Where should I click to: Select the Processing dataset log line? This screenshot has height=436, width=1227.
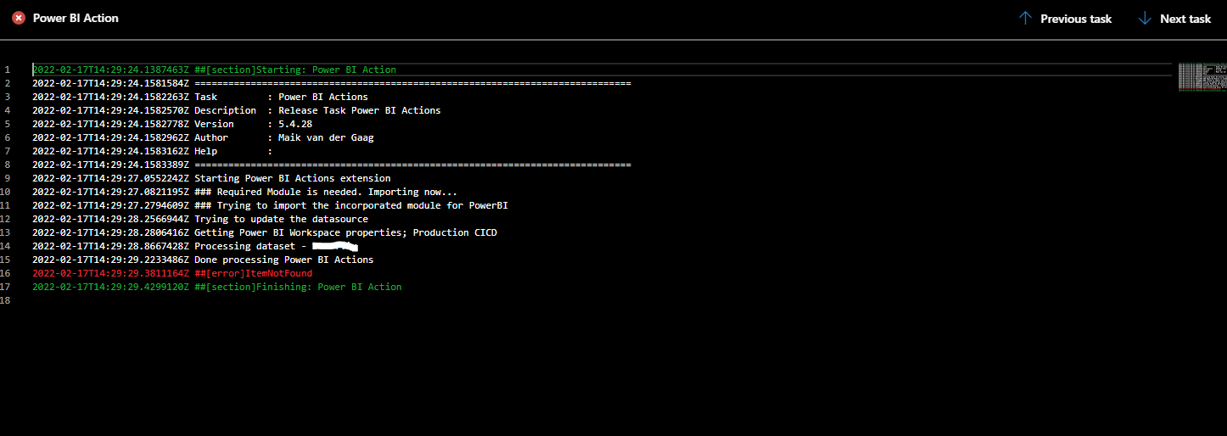[x=195, y=246]
